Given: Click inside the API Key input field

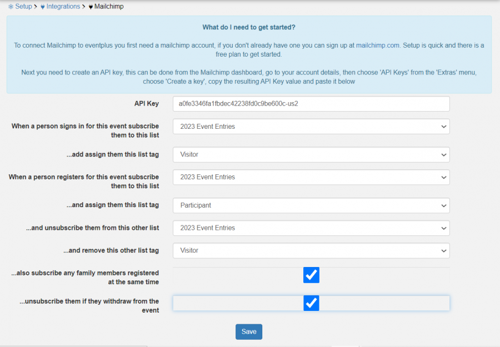Looking at the screenshot, I should pyautogui.click(x=311, y=104).
